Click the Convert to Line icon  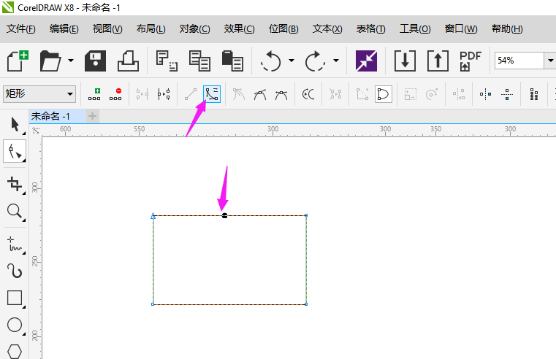point(191,94)
